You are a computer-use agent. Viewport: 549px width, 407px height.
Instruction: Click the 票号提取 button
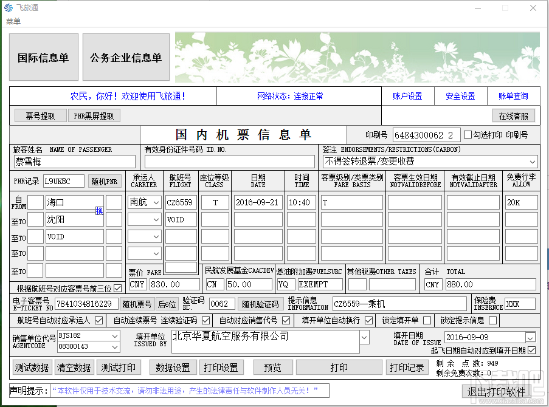pyautogui.click(x=41, y=116)
